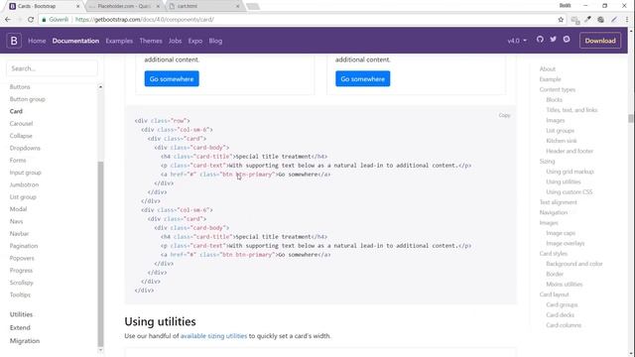The width and height of the screenshot is (635, 357).
Task: Open Documentation nav item
Action: [75, 41]
